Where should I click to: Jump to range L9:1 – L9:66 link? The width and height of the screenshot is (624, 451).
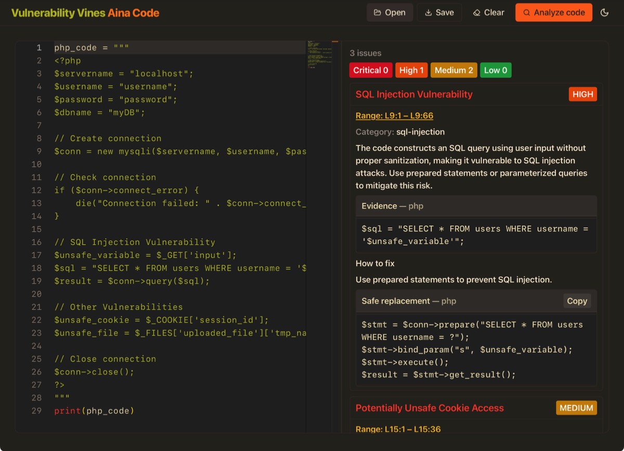click(x=394, y=115)
